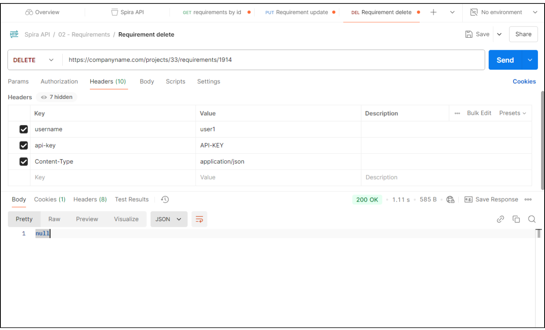This screenshot has height=330, width=545.
Task: Open the No environment dropdown
Action: pos(504,12)
